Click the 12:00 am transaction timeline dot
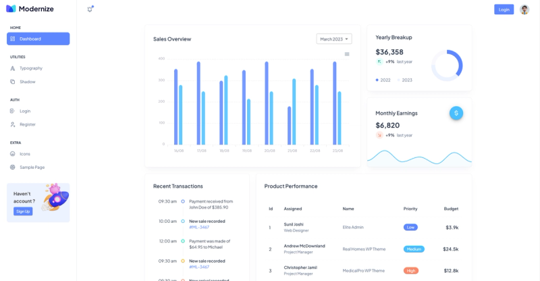This screenshot has height=281, width=540. tap(183, 241)
